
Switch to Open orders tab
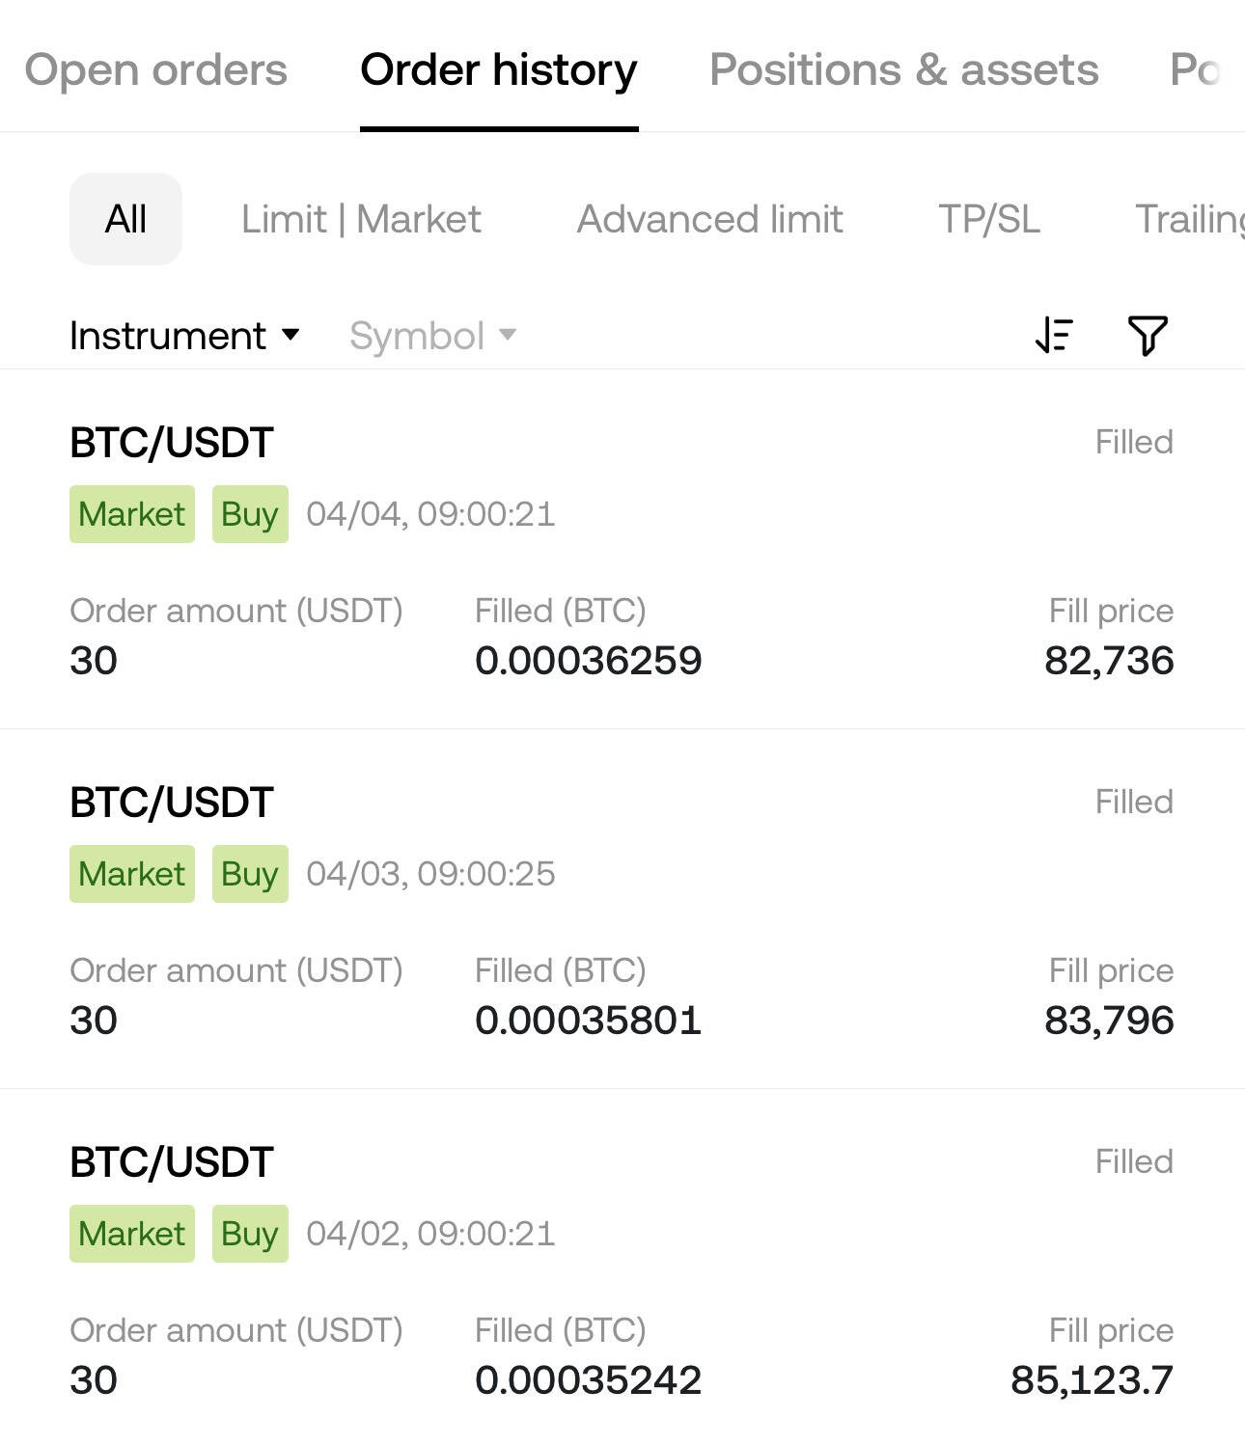155,69
